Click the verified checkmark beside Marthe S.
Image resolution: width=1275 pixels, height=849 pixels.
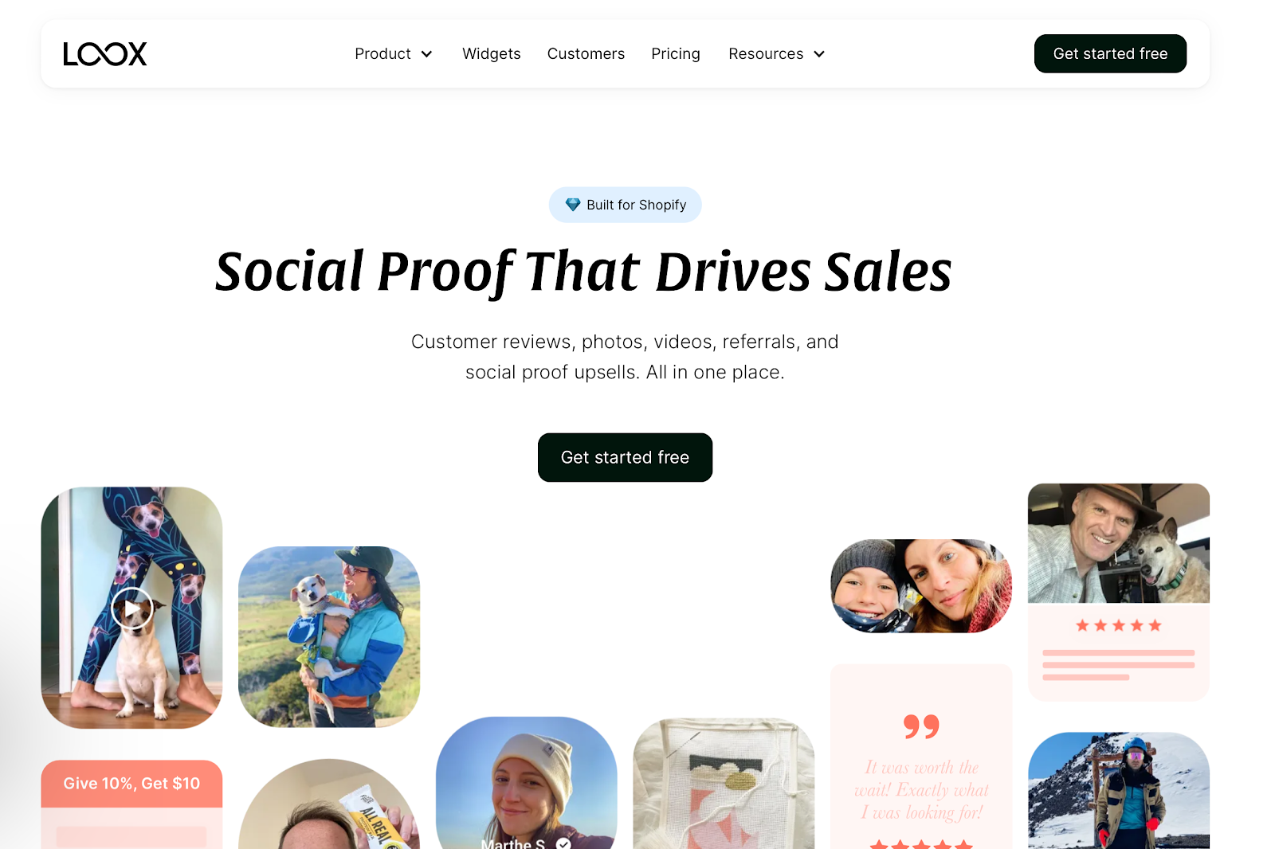(x=563, y=843)
